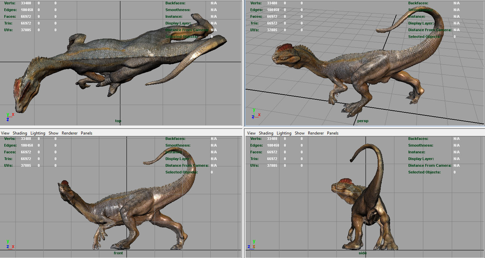Click 'Backfaces:' HUD label in persp view
The height and width of the screenshot is (258, 485).
[418, 3]
